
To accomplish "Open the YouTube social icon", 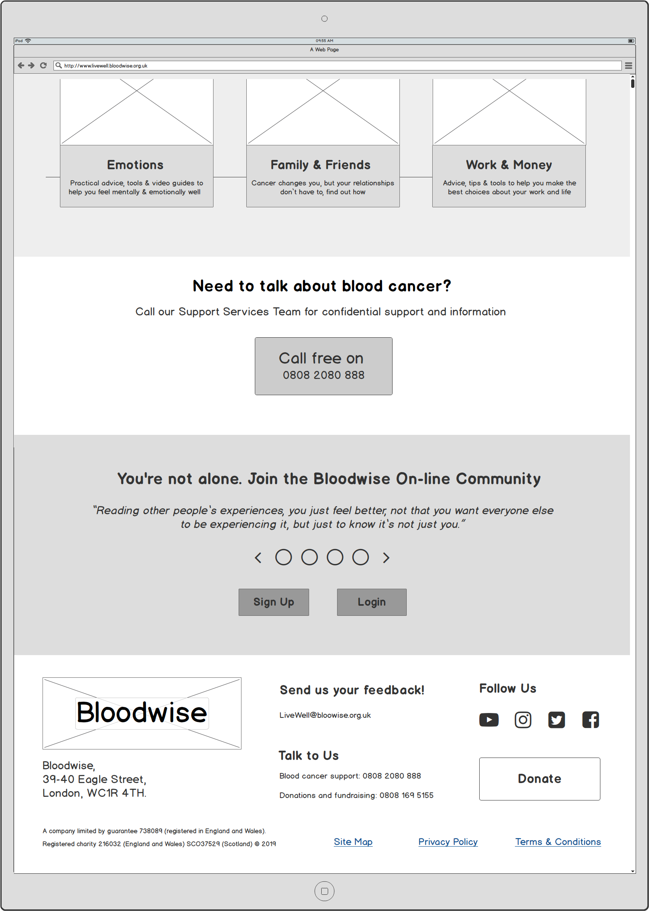I will coord(489,720).
